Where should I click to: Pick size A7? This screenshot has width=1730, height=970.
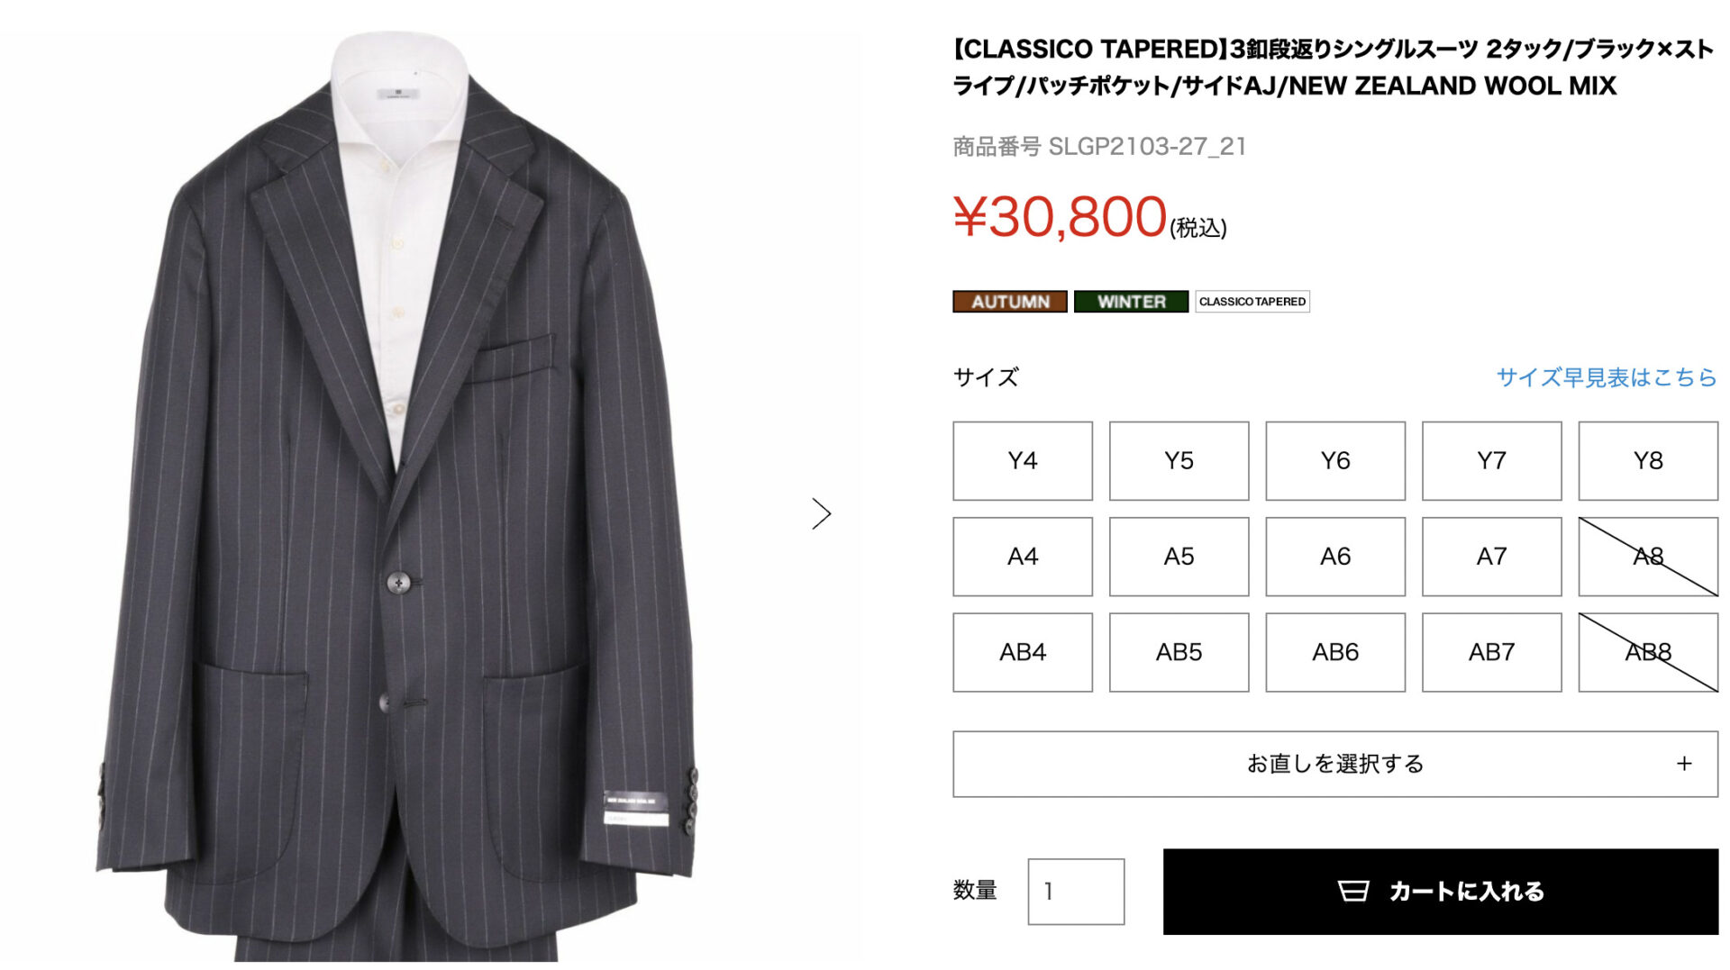(1491, 557)
